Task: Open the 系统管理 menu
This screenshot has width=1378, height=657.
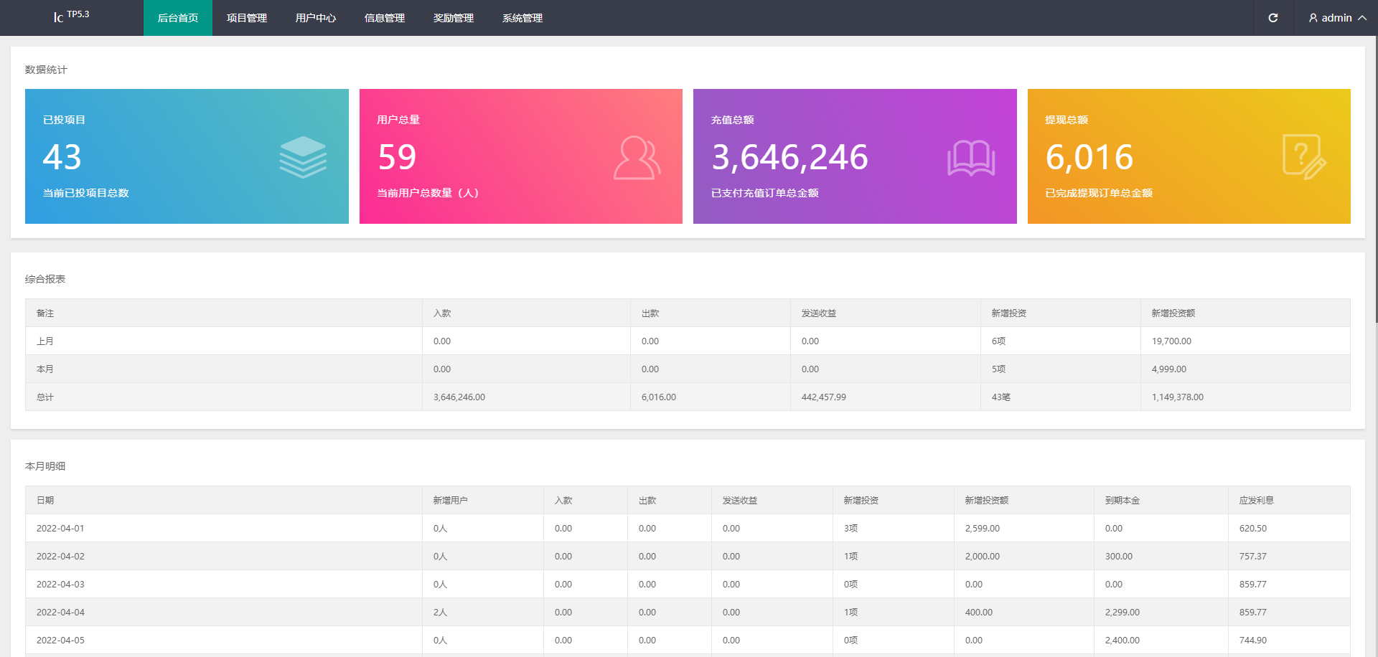Action: pos(522,18)
